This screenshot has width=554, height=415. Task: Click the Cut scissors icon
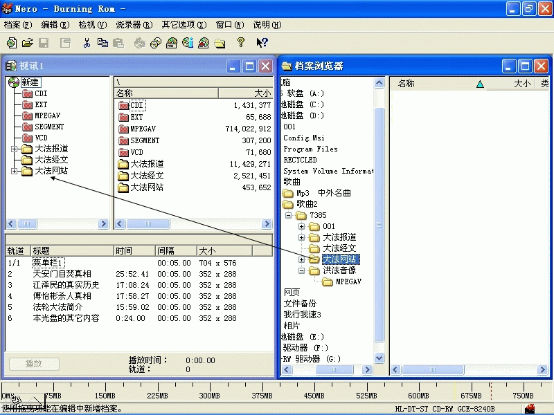87,43
